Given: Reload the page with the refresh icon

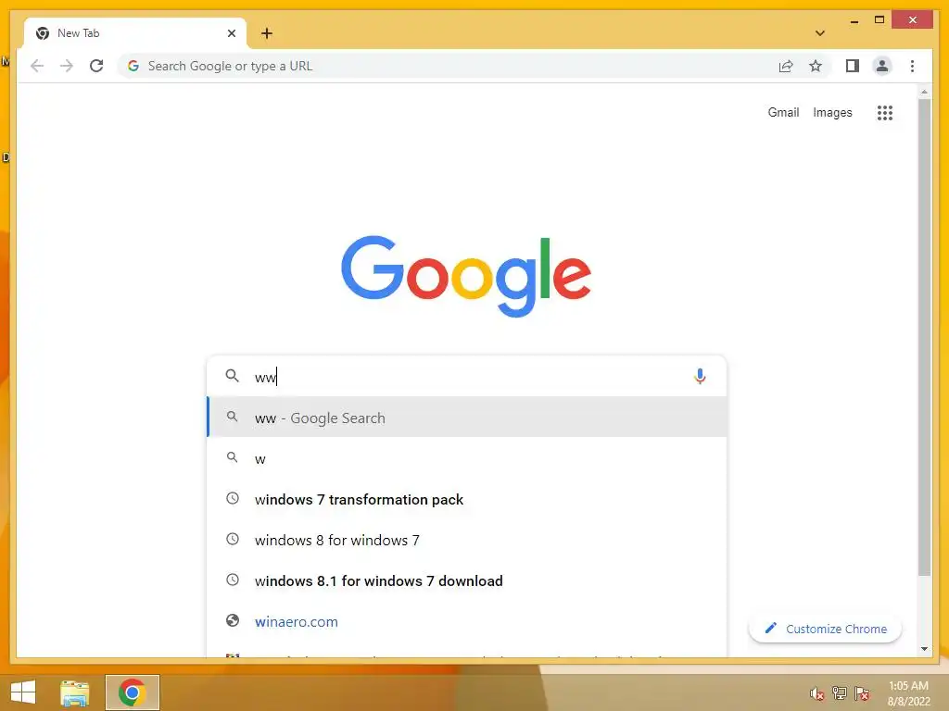Looking at the screenshot, I should coord(96,66).
